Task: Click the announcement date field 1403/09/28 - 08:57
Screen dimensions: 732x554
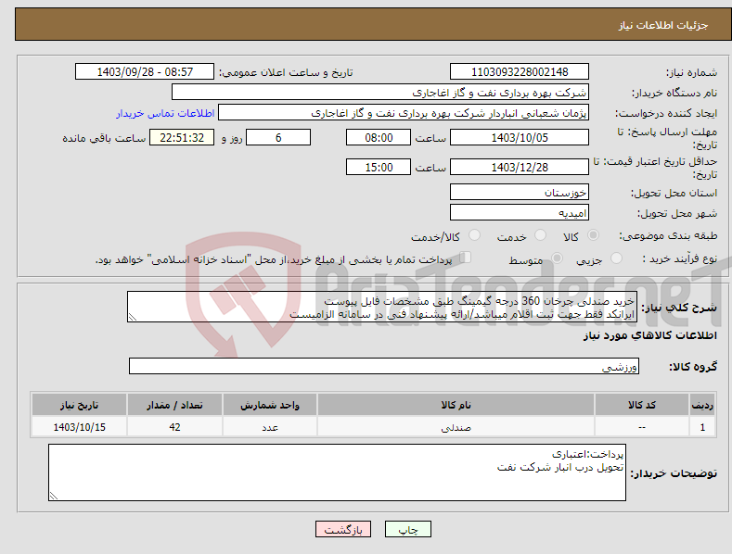Action: 145,72
